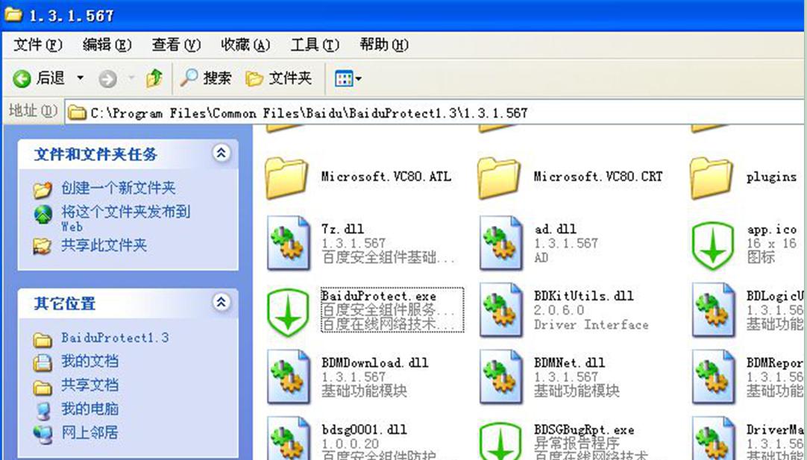Click the Up one level folder icon
807x460 pixels.
154,78
